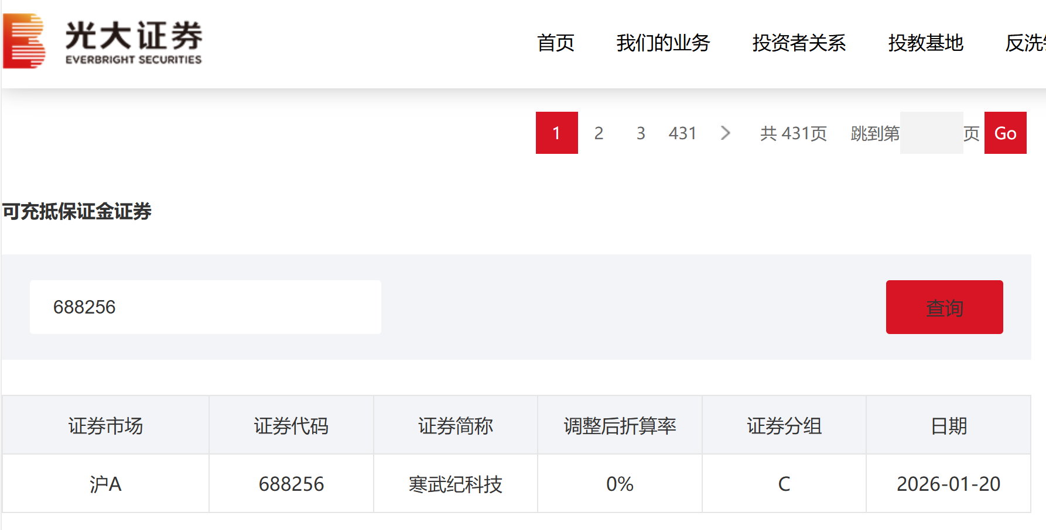The height and width of the screenshot is (530, 1046).
Task: Go to pagination page 3
Action: click(641, 133)
